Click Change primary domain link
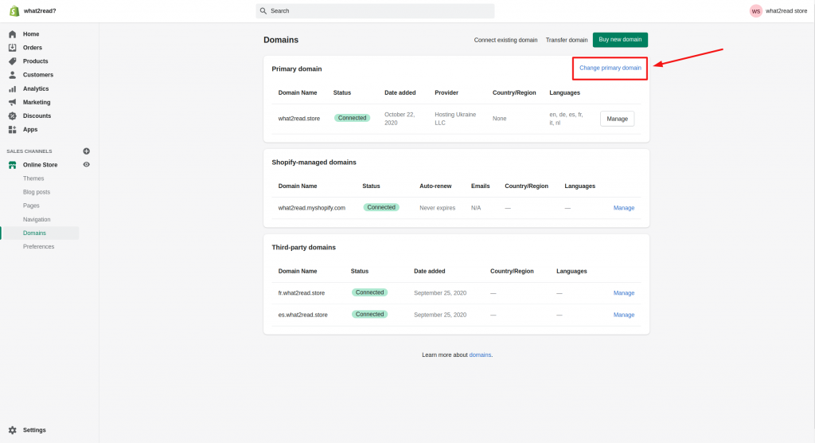Screen dimensions: 815x443 coord(610,69)
